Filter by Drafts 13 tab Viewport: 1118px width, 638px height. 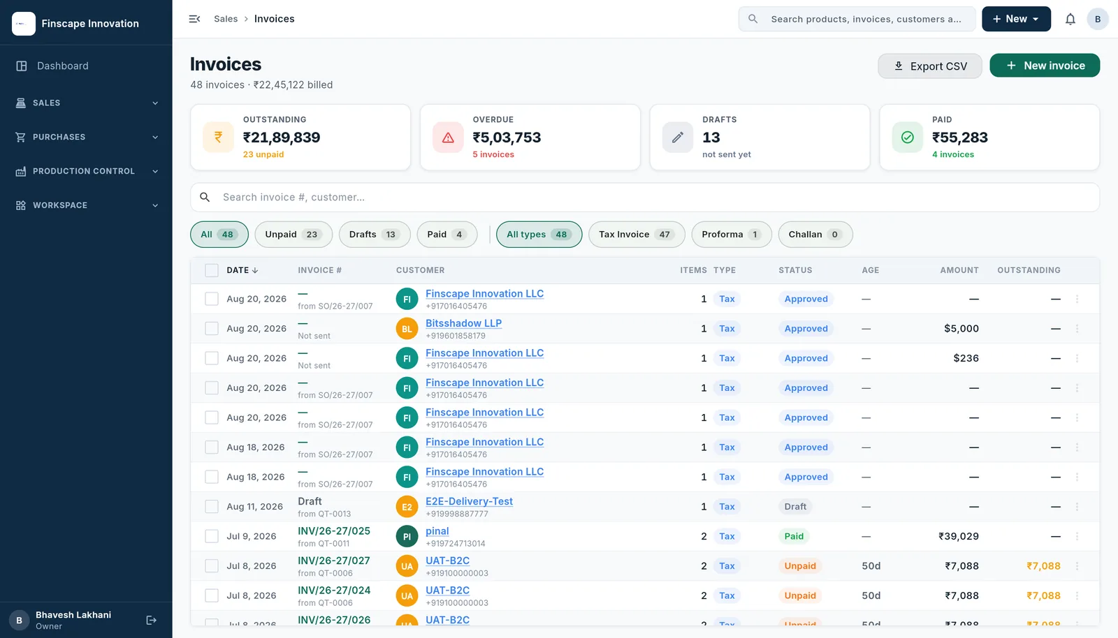pos(375,235)
